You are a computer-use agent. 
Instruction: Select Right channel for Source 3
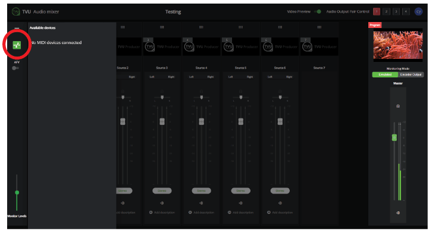[x=171, y=77]
